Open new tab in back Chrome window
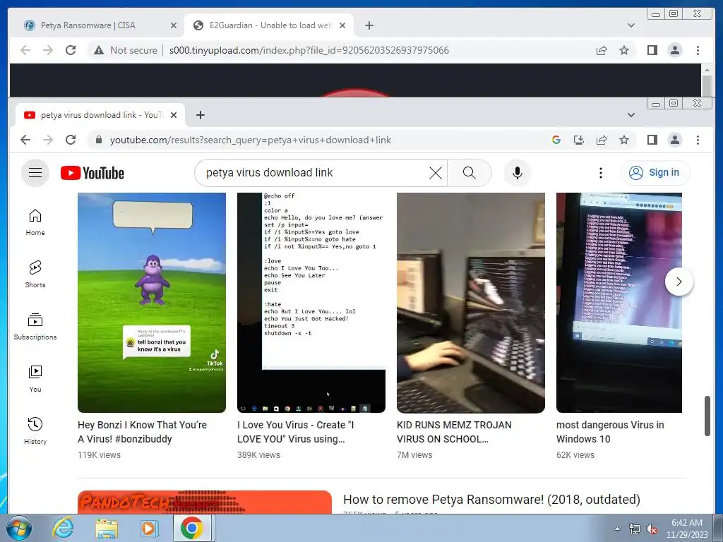Screen dimensions: 723x542 369,25
